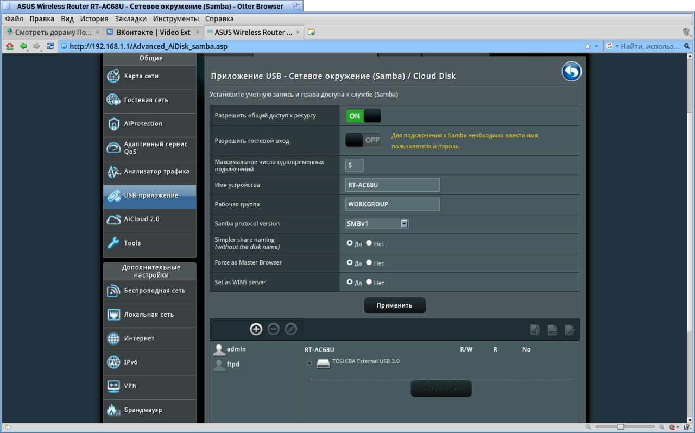This screenshot has width=695, height=433.
Task: Go back with the green arrow
Action: click(x=23, y=47)
